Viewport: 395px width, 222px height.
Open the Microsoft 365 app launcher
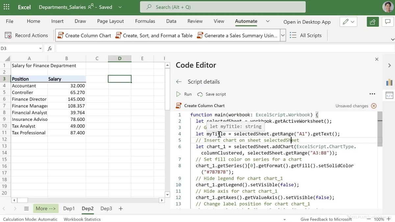6,7
